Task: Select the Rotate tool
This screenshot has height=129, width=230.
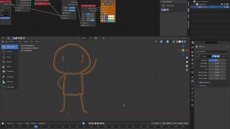Action: tap(10, 62)
